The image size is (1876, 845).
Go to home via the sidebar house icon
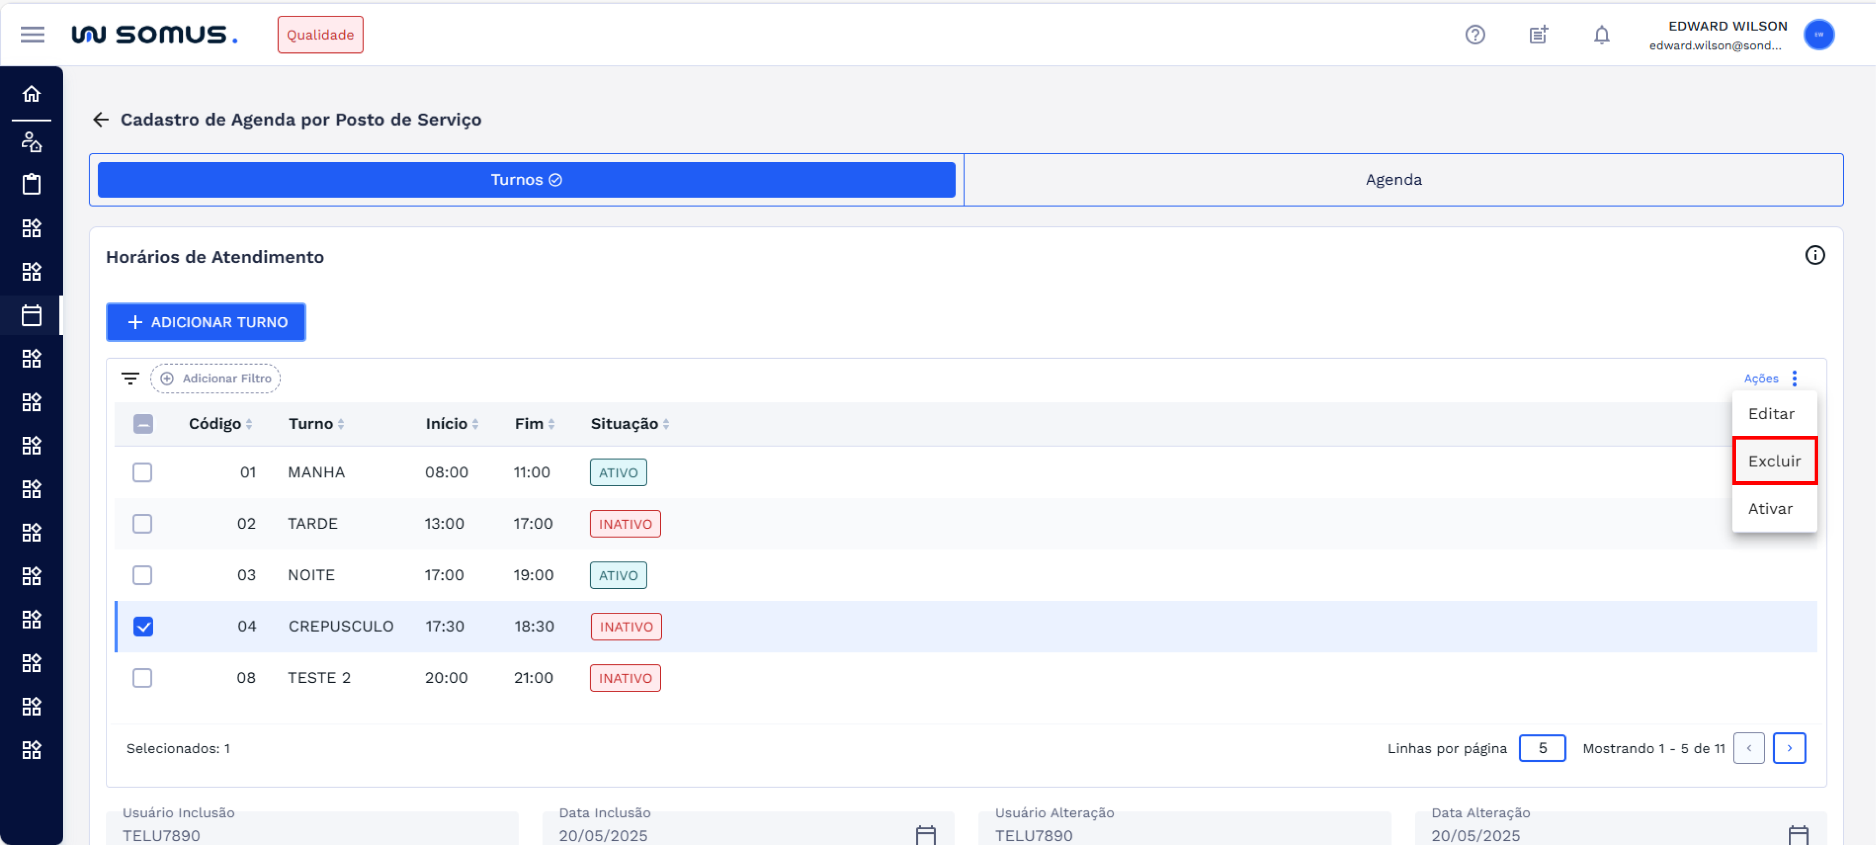pyautogui.click(x=31, y=94)
